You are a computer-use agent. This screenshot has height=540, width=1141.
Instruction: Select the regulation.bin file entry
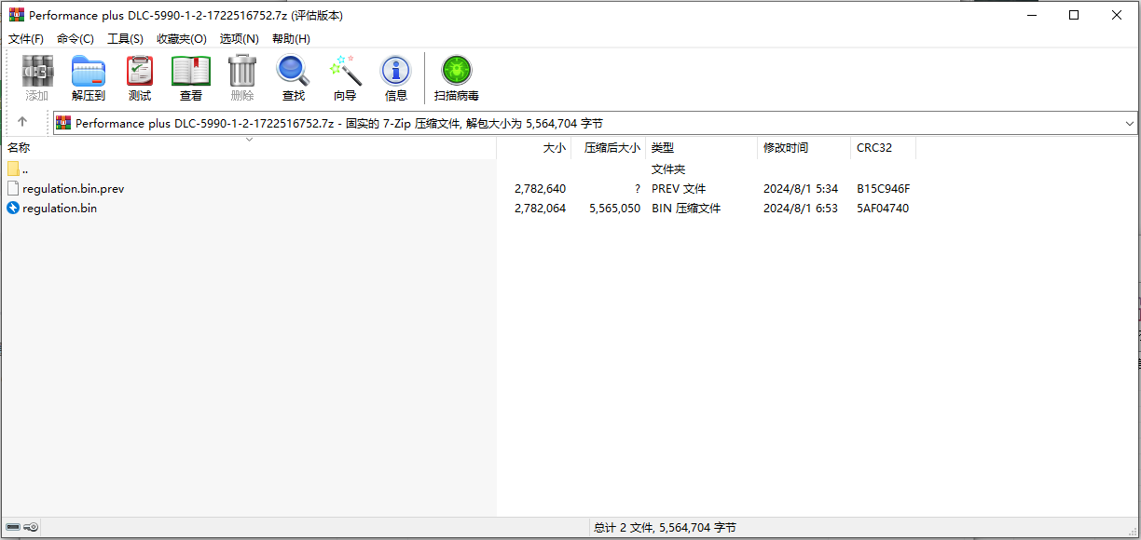click(x=60, y=208)
